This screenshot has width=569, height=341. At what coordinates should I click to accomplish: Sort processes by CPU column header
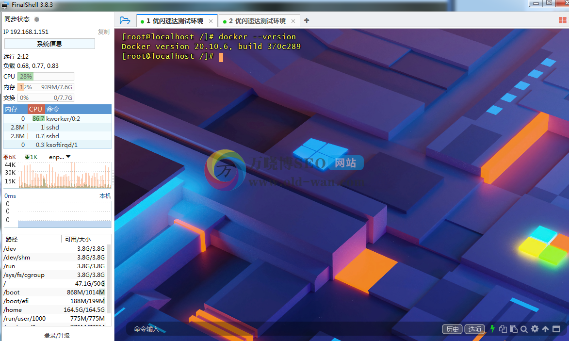36,109
